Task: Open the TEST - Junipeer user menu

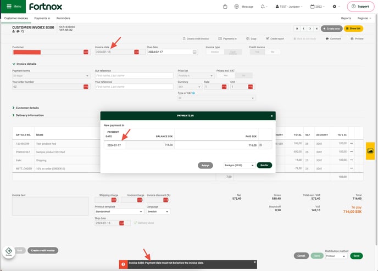Action: click(288, 7)
